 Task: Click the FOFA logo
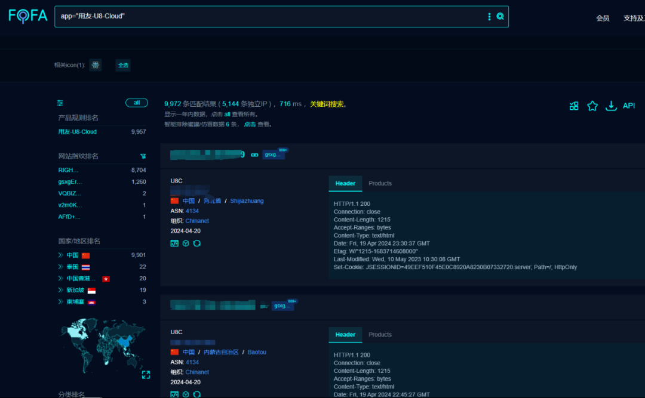pyautogui.click(x=28, y=16)
